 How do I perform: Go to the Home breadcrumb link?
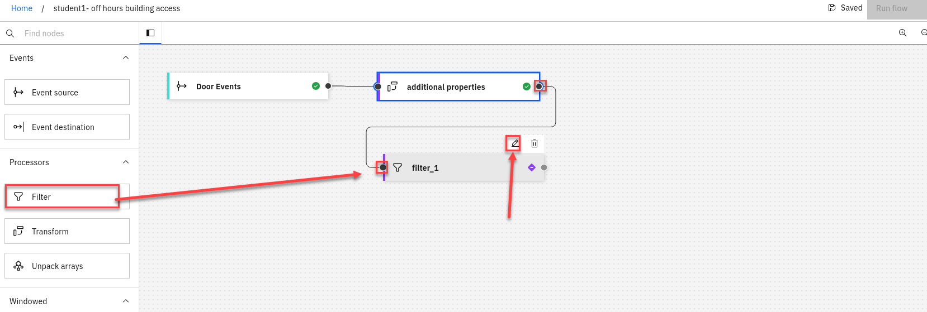click(x=22, y=8)
